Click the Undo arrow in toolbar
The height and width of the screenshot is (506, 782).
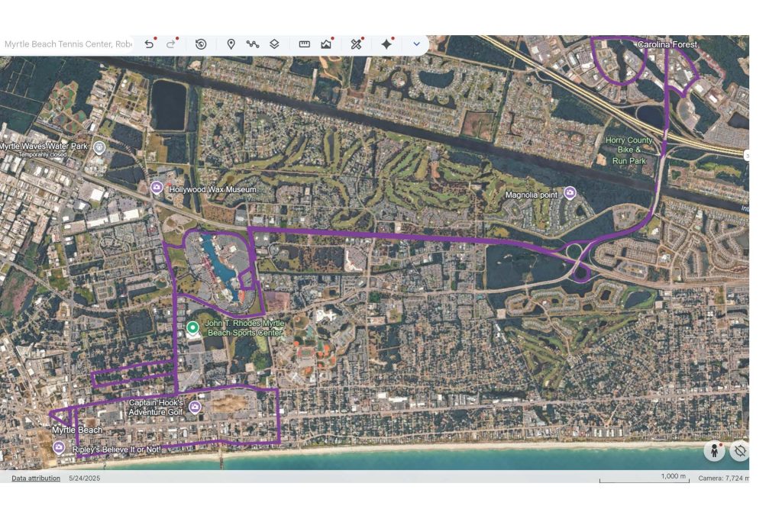pyautogui.click(x=149, y=44)
